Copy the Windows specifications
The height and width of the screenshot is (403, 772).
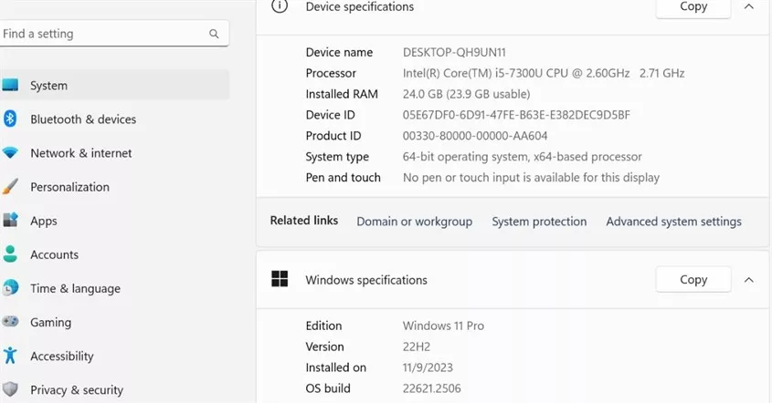coord(693,280)
